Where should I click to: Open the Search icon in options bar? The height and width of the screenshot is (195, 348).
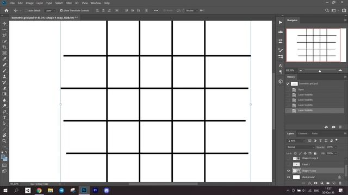[x=327, y=10]
